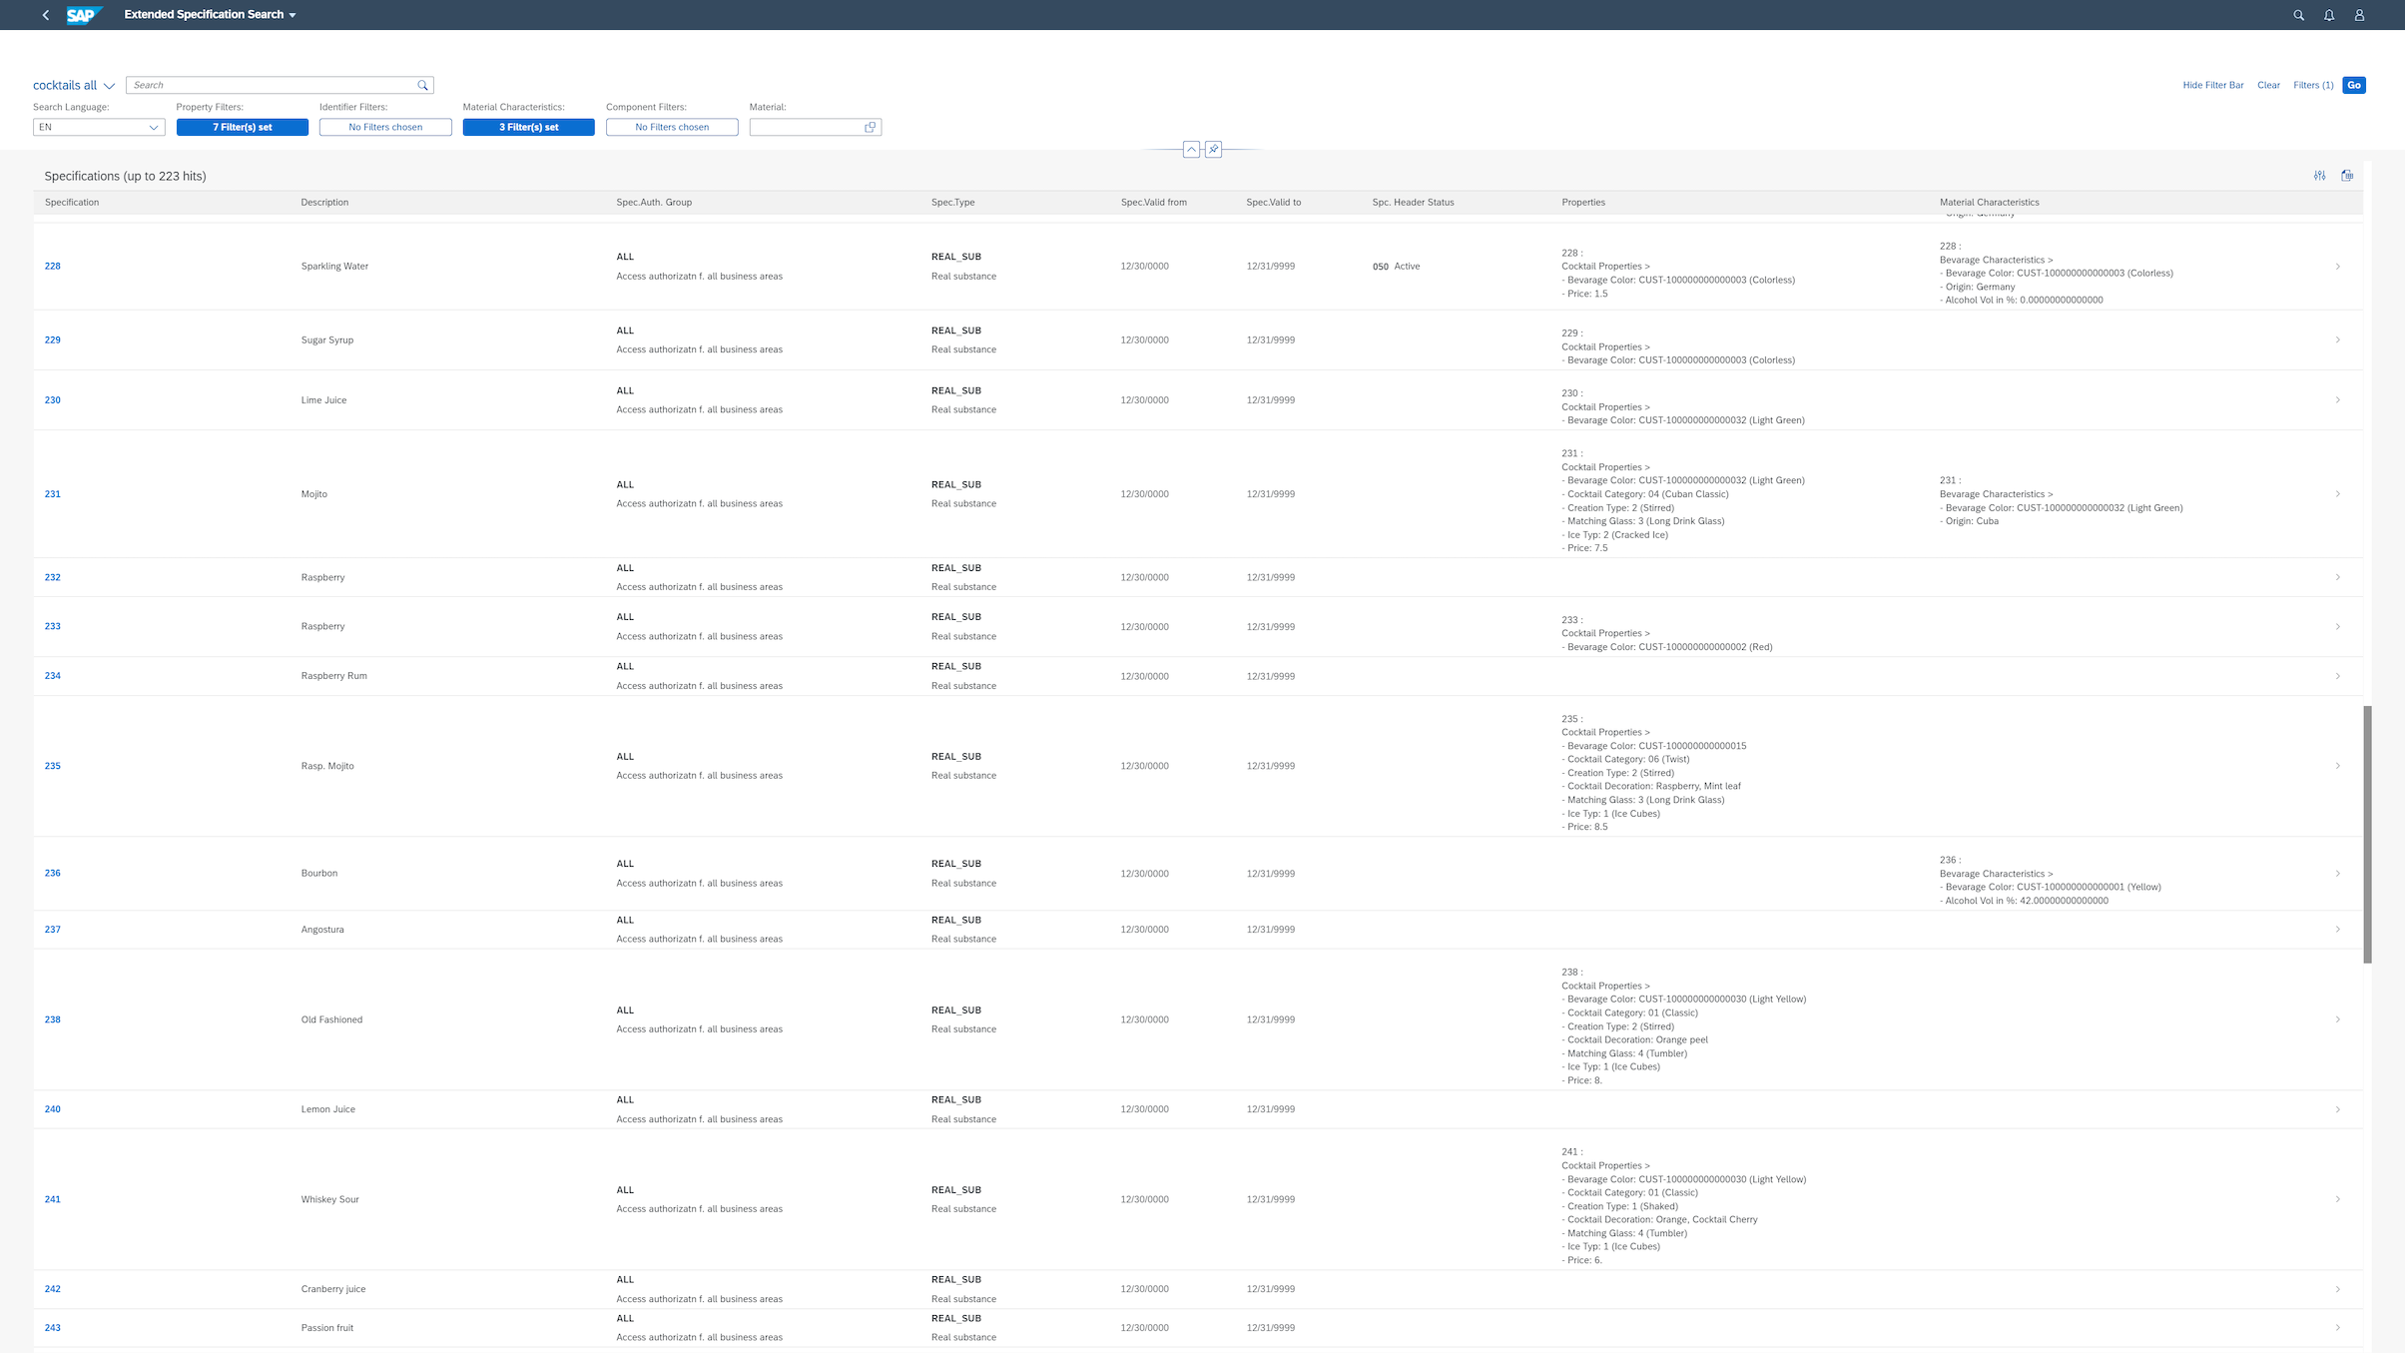This screenshot has height=1353, width=2405.
Task: Click the Specification column header
Action: [72, 203]
